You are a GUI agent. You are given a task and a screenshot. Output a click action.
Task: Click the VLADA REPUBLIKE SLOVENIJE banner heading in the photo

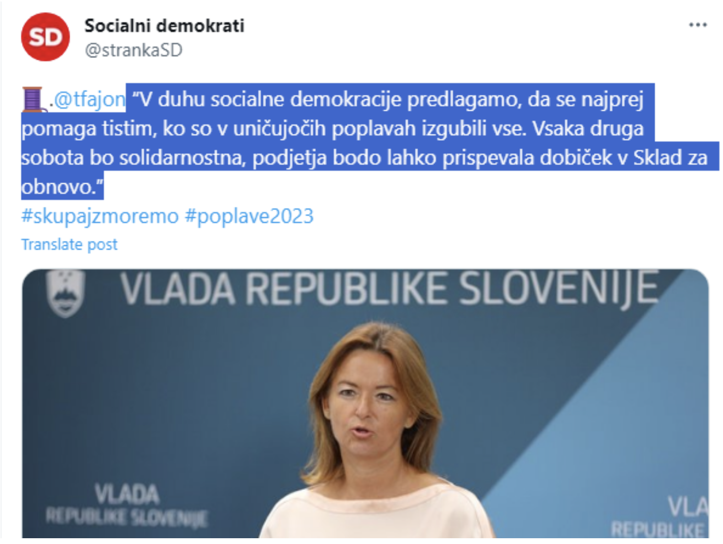[389, 288]
